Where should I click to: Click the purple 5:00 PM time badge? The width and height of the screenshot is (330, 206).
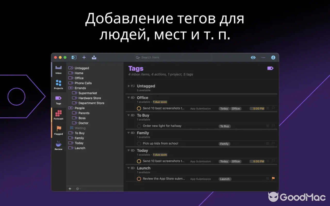[x=257, y=108]
